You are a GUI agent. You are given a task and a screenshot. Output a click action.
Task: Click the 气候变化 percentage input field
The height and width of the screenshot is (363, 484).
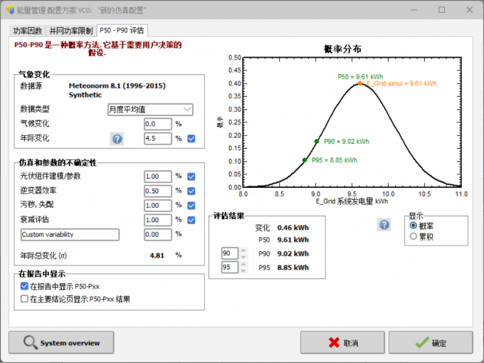157,124
